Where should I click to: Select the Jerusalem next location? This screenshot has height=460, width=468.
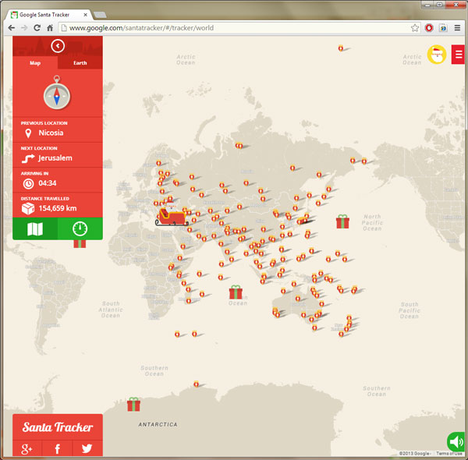click(55, 157)
